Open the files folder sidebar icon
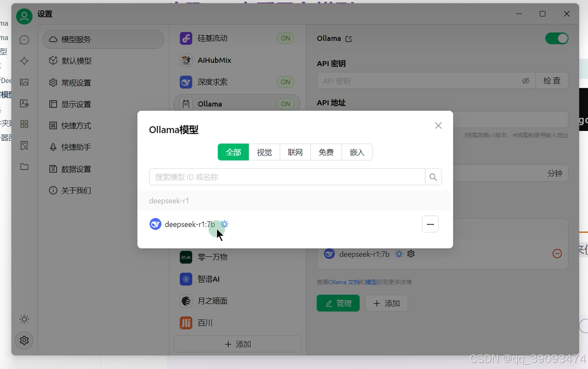 pyautogui.click(x=24, y=166)
